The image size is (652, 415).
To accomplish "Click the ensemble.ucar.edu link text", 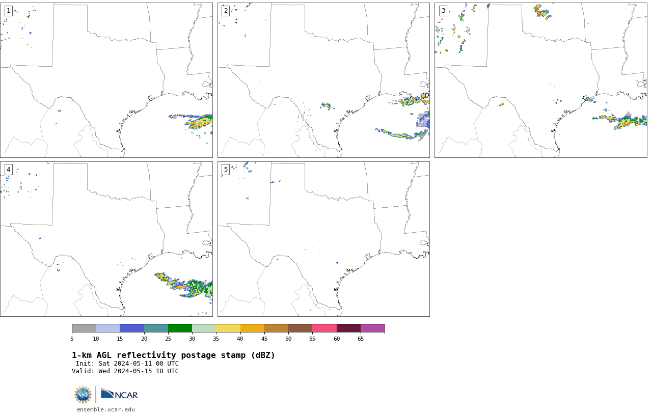I will [106, 409].
